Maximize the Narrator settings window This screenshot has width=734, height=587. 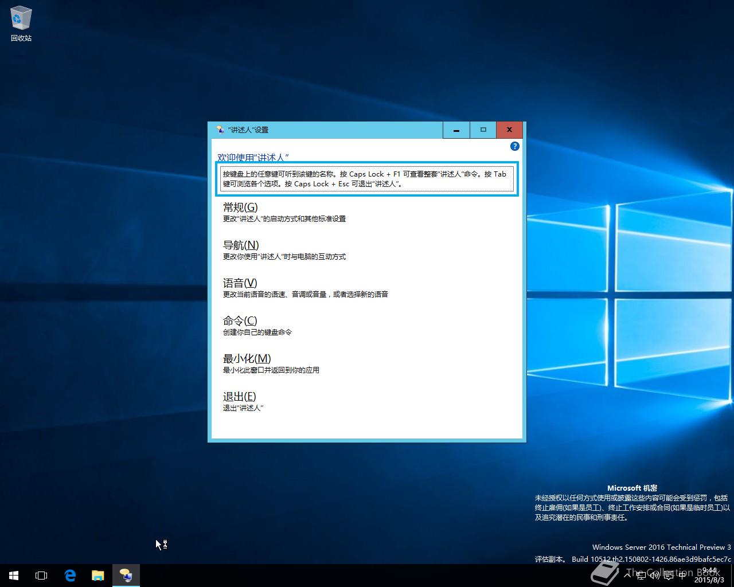[483, 130]
